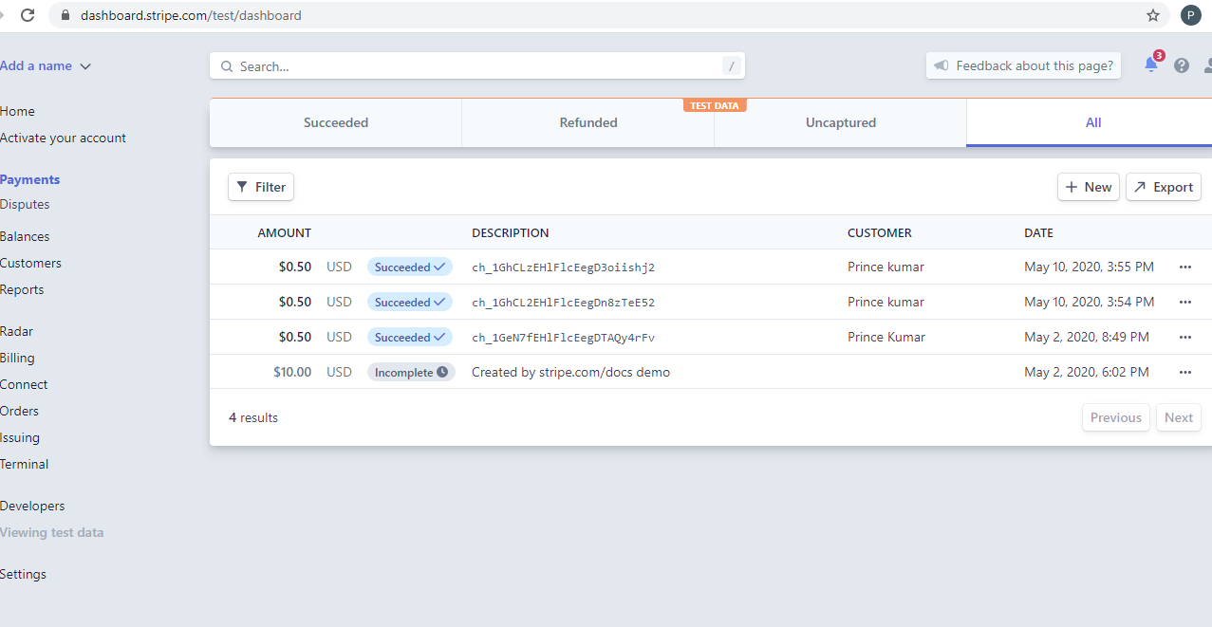Open the help question mark icon
Viewport: 1212px width, 627px height.
[1182, 65]
